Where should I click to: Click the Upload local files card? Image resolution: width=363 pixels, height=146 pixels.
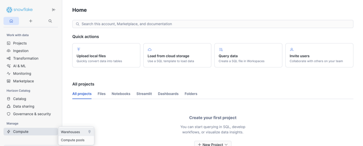pos(106,56)
